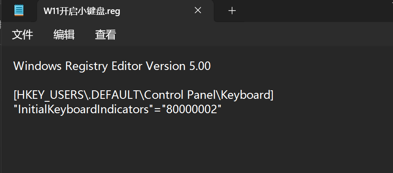Click the Notepad app icon in title bar
This screenshot has width=393, height=173.
(x=19, y=11)
